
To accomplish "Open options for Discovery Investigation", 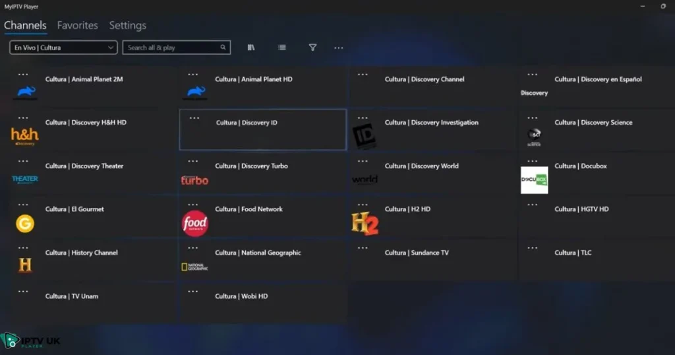I will click(363, 117).
